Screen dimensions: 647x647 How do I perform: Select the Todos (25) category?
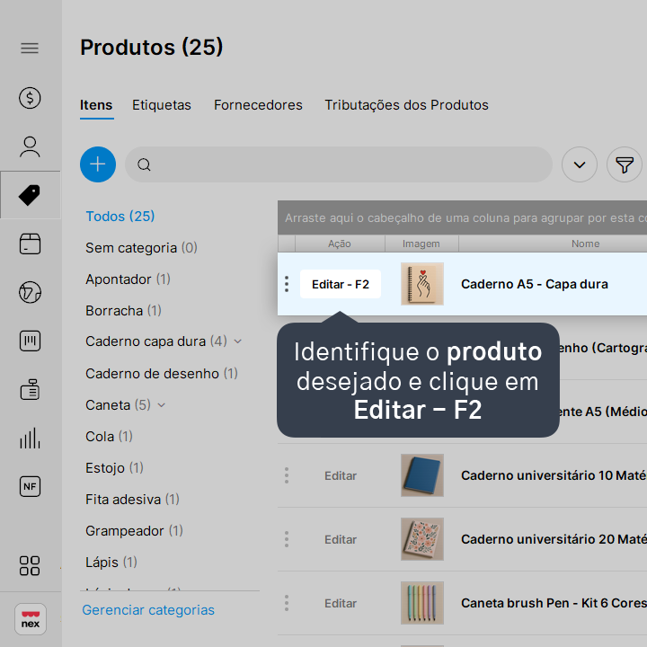pos(120,217)
